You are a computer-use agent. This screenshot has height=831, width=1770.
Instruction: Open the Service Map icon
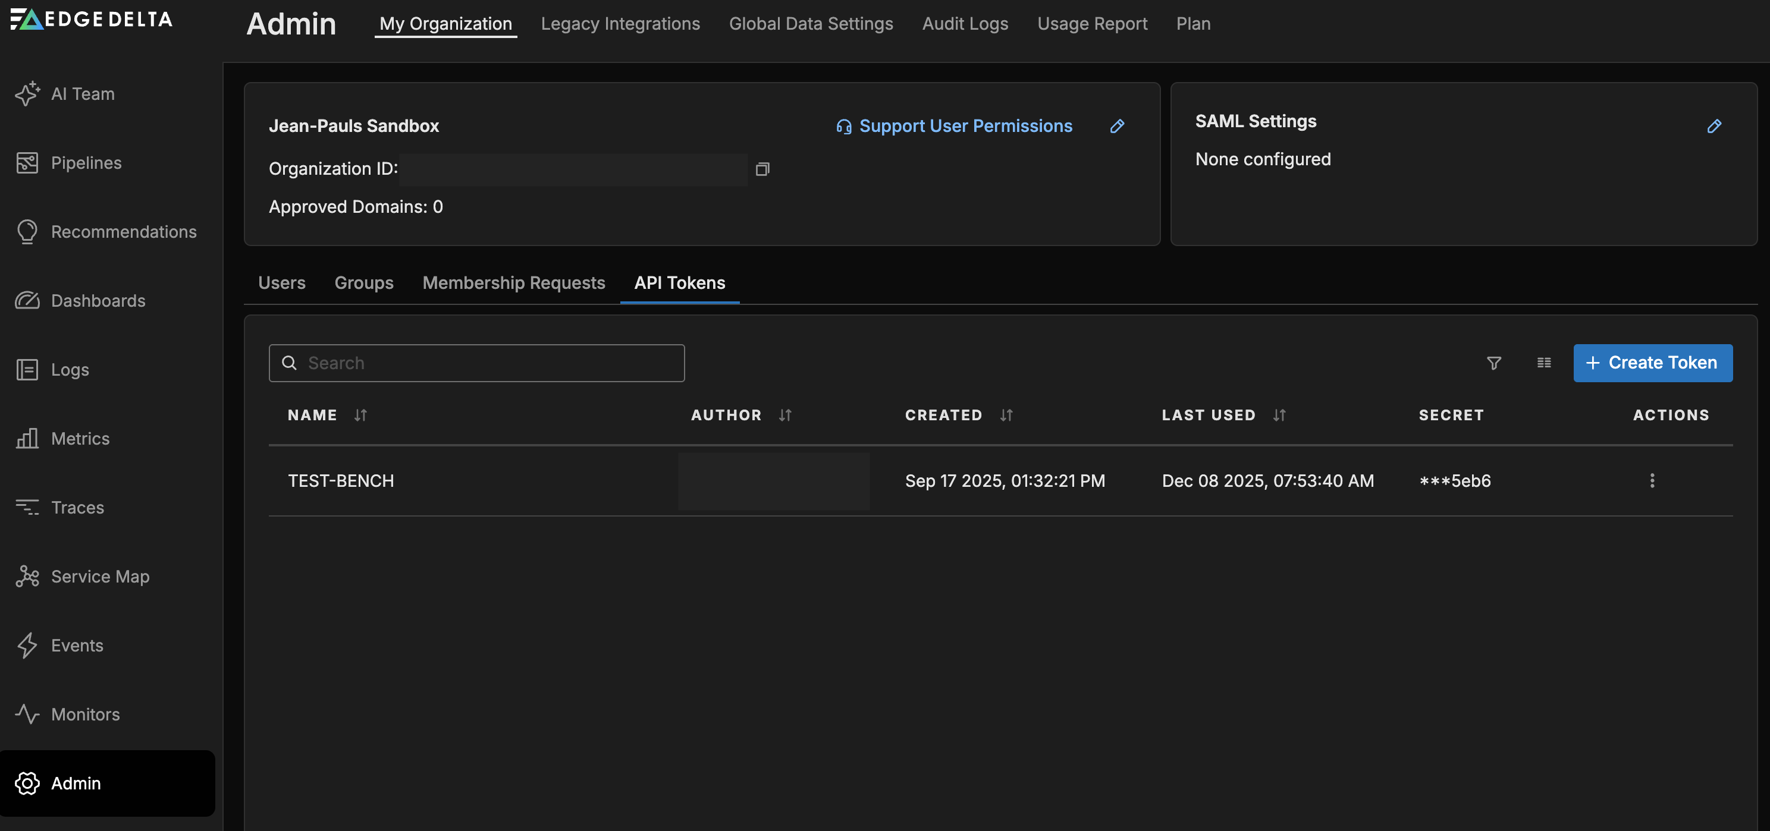(x=27, y=576)
